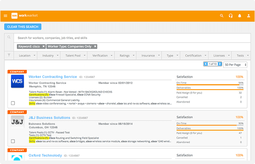
Task: Click the search box magnifier icon
Action: (x=9, y=37)
